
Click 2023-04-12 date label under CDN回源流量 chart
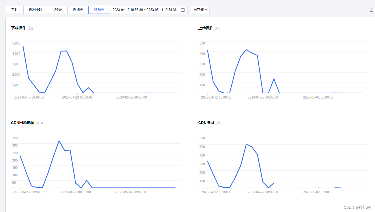click(x=29, y=192)
